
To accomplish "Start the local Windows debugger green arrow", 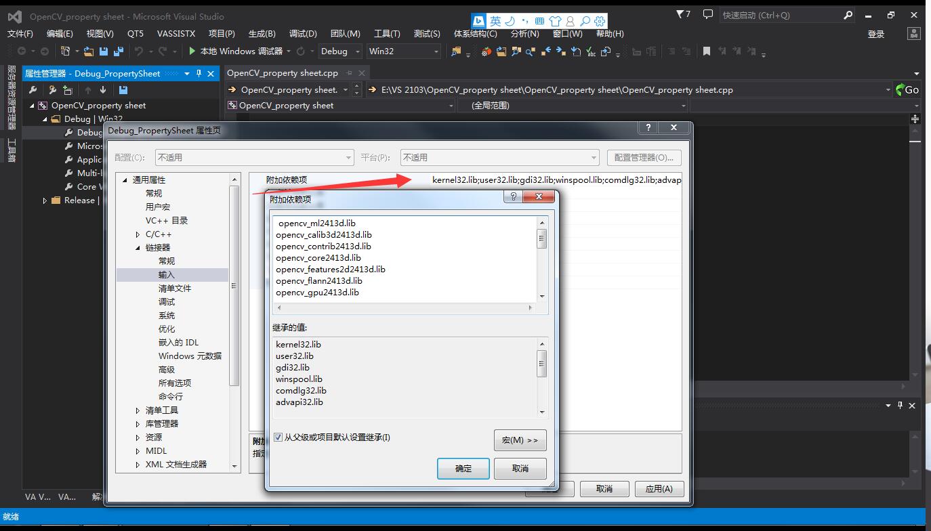I will point(192,51).
